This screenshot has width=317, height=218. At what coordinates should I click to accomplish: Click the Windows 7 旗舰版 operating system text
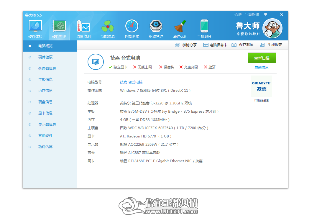pyautogui.click(x=155, y=91)
